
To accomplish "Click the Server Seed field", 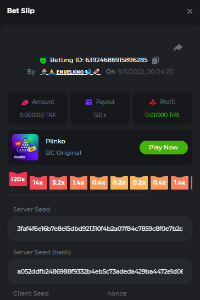I will coord(100,229).
